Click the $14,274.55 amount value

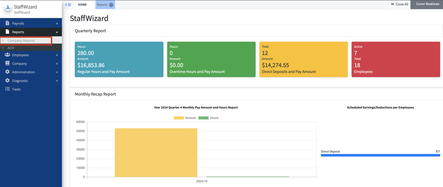275,65
